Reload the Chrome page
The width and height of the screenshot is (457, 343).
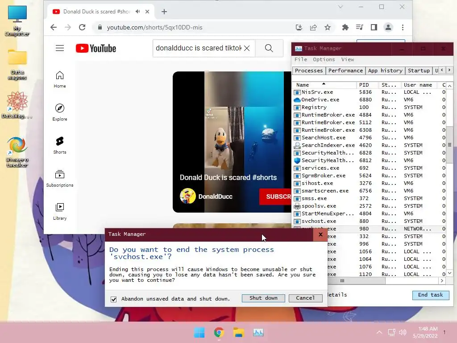[x=82, y=27]
